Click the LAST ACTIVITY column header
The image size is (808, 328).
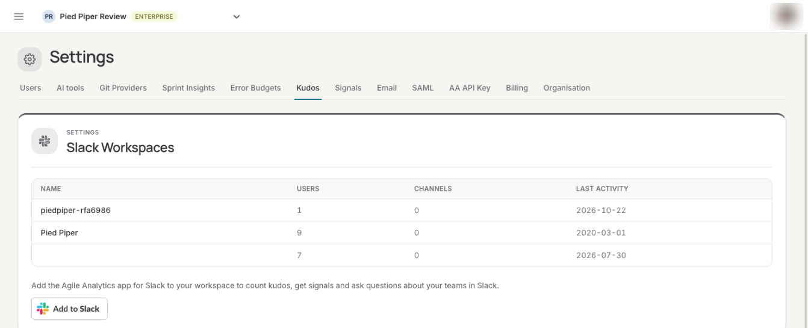[602, 188]
